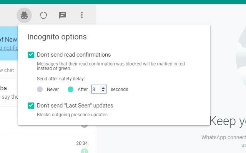This screenshot has height=153, width=246.
Task: Open the Status circle icon
Action: click(43, 15)
